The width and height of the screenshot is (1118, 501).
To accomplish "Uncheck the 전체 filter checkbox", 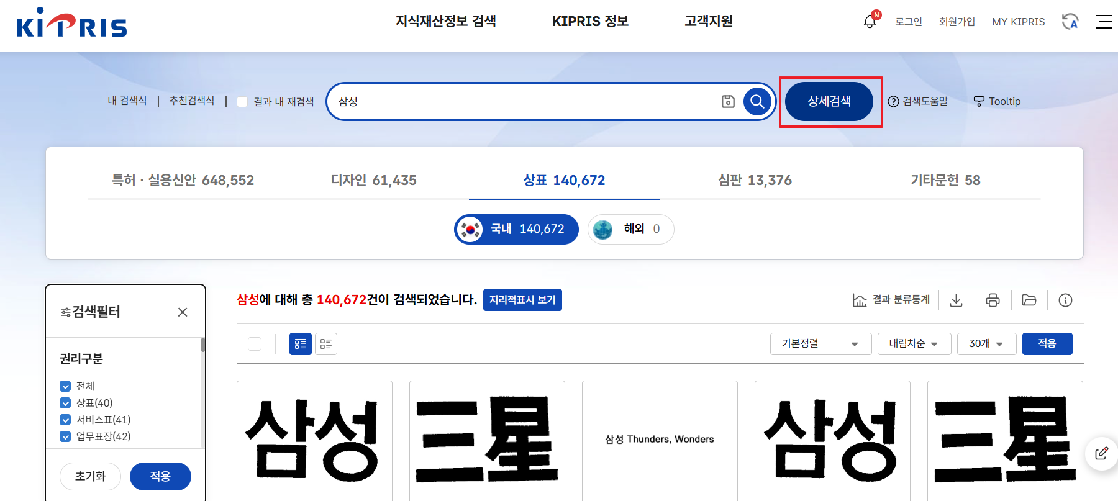I will [65, 386].
